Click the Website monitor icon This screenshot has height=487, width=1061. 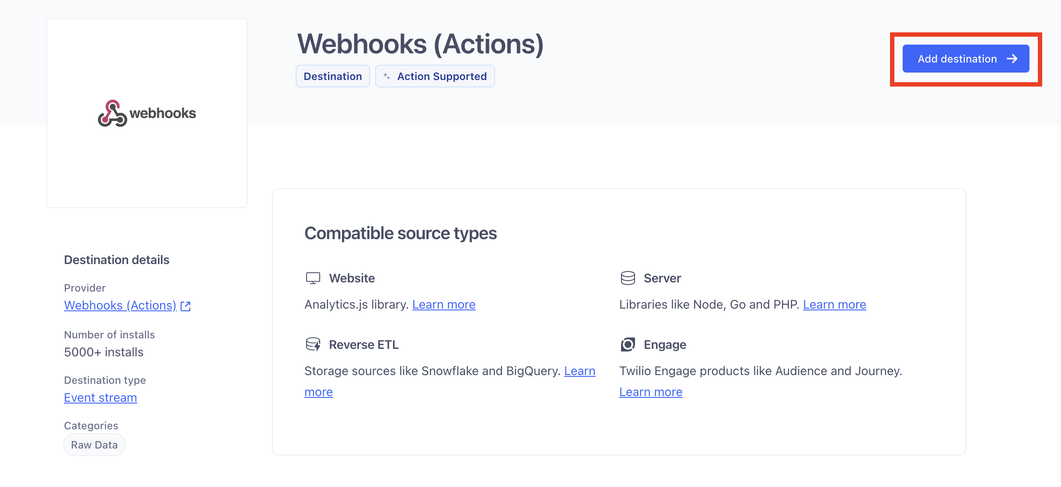tap(313, 278)
